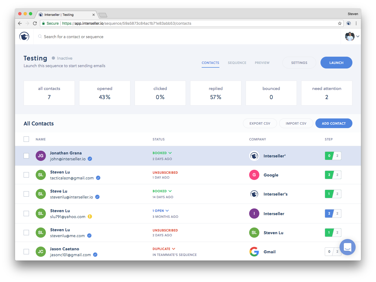Switch to the PREVIEW tab

coord(262,63)
